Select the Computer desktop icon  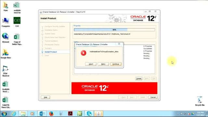point(6,22)
